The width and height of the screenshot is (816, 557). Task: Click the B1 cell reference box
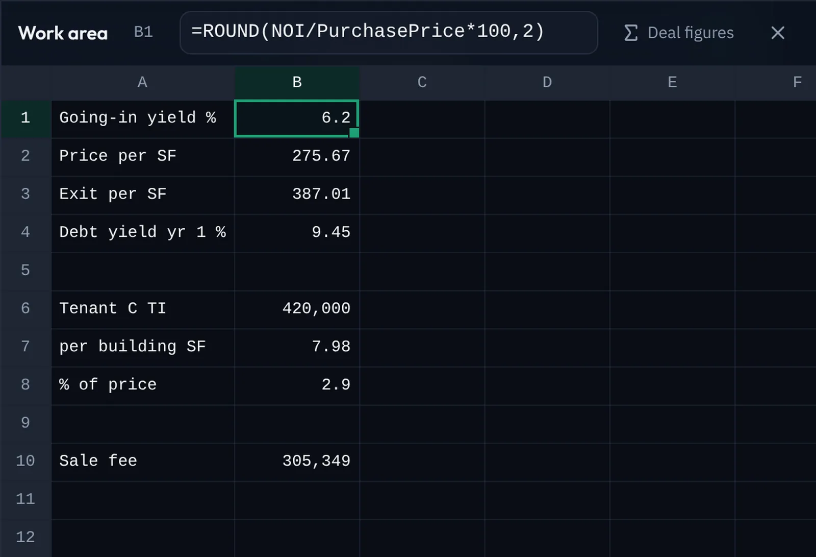(x=143, y=32)
